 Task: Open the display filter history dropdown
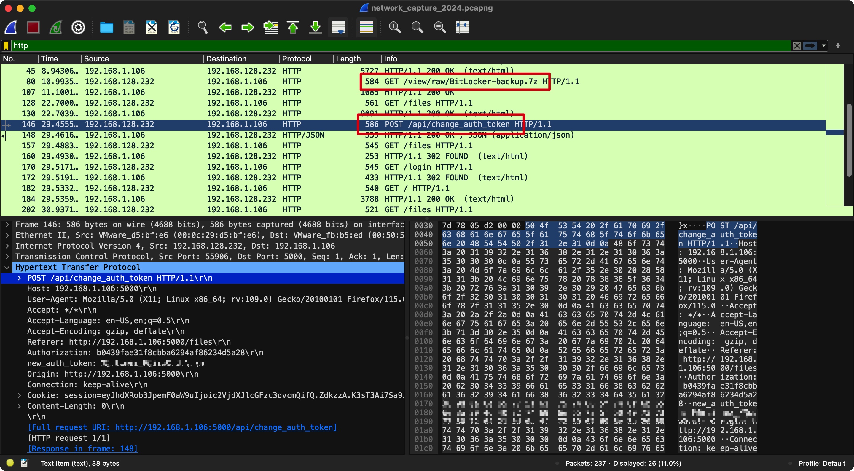[x=823, y=46]
